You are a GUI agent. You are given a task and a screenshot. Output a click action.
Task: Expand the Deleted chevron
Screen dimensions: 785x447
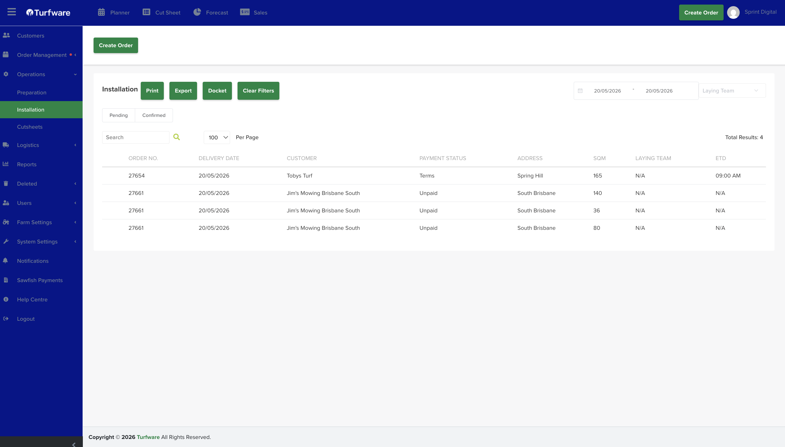pos(75,184)
